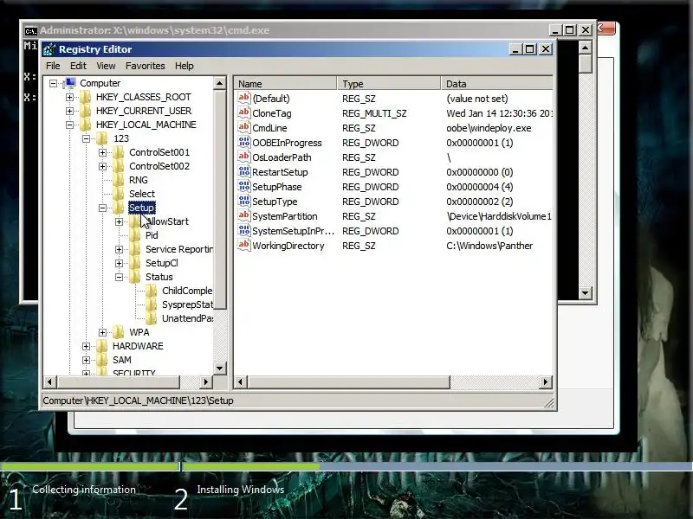Viewport: 693px width, 519px height.
Task: Click the SetupType DWORD icon
Action: 244,201
